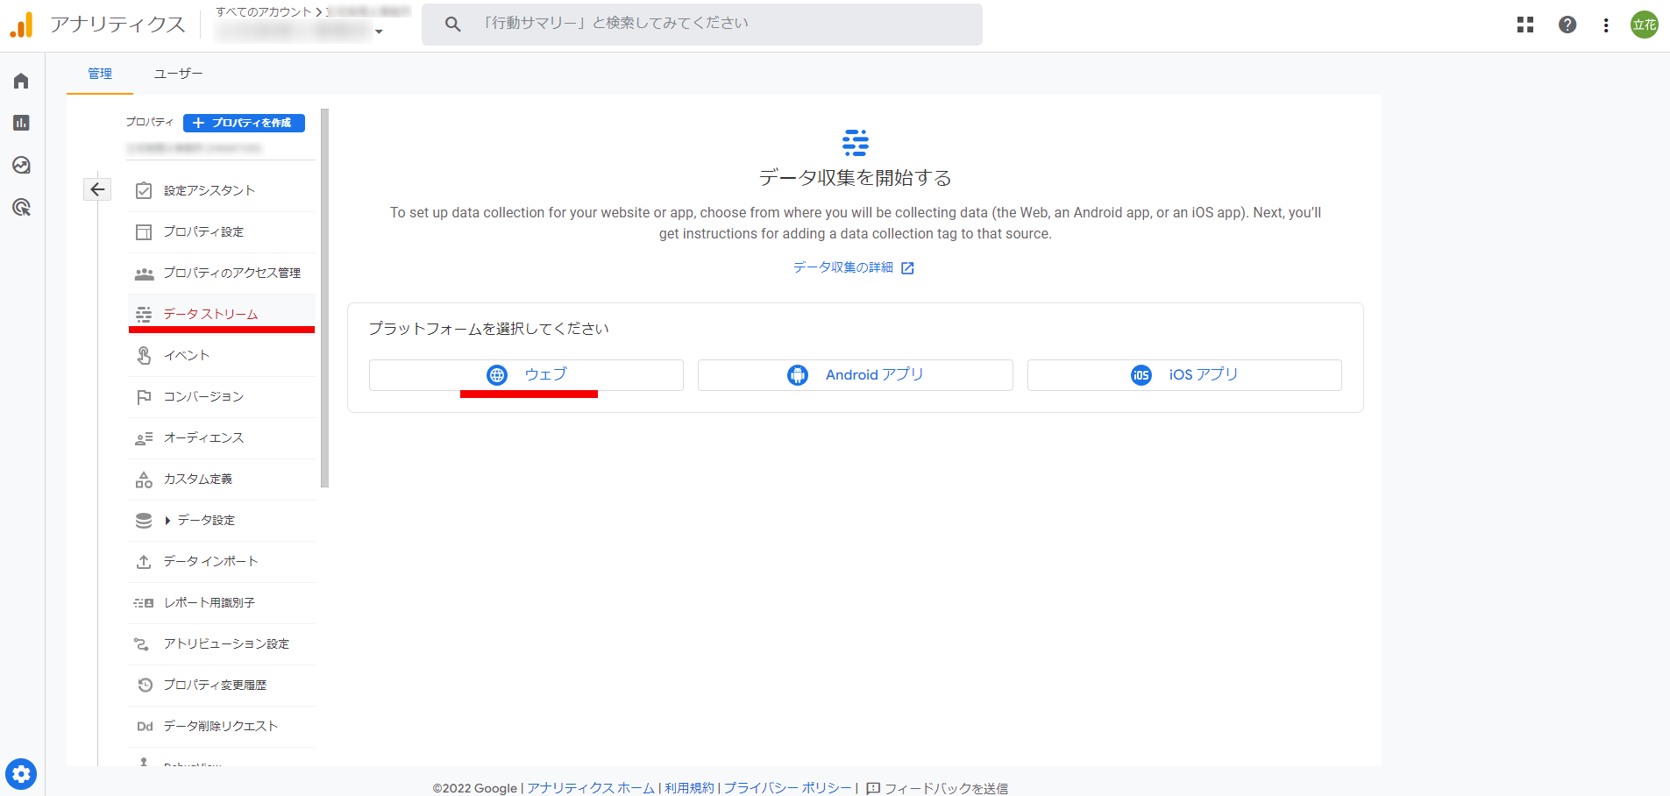Open the Reports bar chart icon
This screenshot has height=796, width=1670.
click(x=21, y=123)
